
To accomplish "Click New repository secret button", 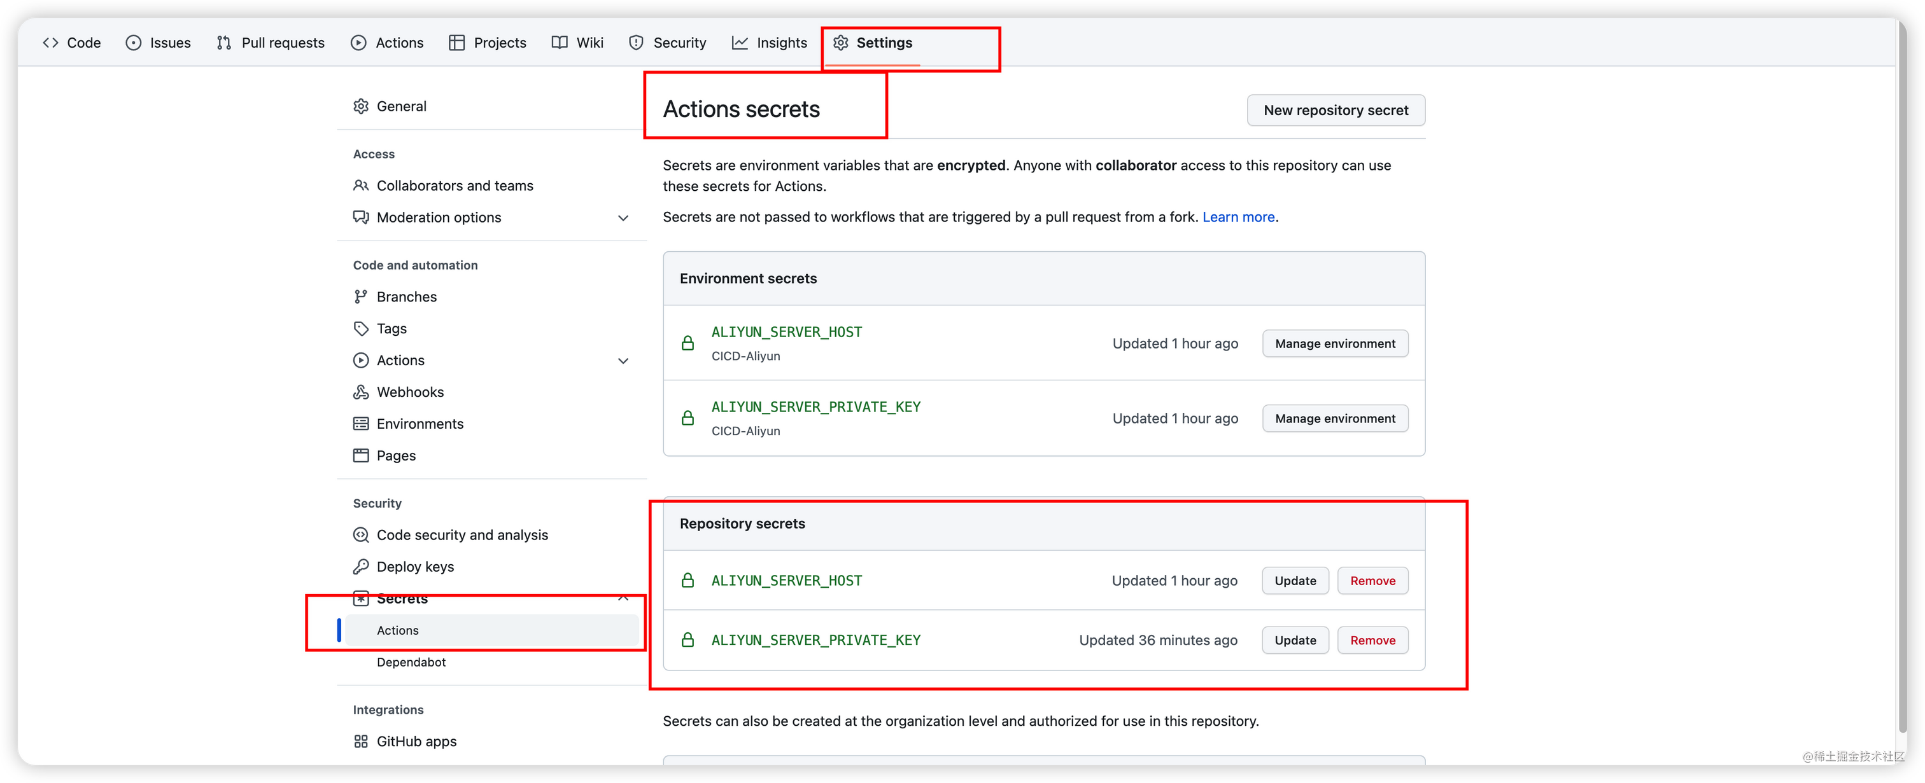I will point(1336,111).
